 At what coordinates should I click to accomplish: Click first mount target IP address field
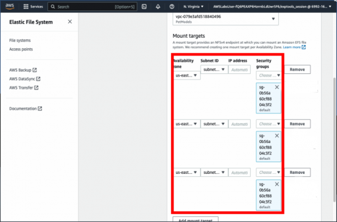coord(239,70)
